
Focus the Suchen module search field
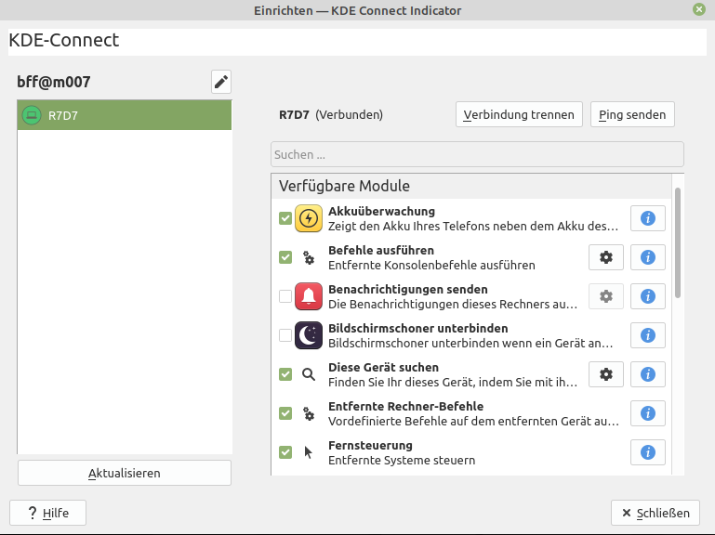(x=477, y=154)
